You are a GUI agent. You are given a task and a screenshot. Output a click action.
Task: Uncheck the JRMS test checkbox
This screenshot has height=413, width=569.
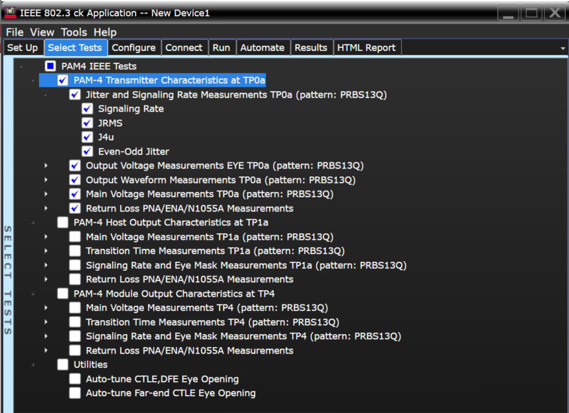pos(87,123)
